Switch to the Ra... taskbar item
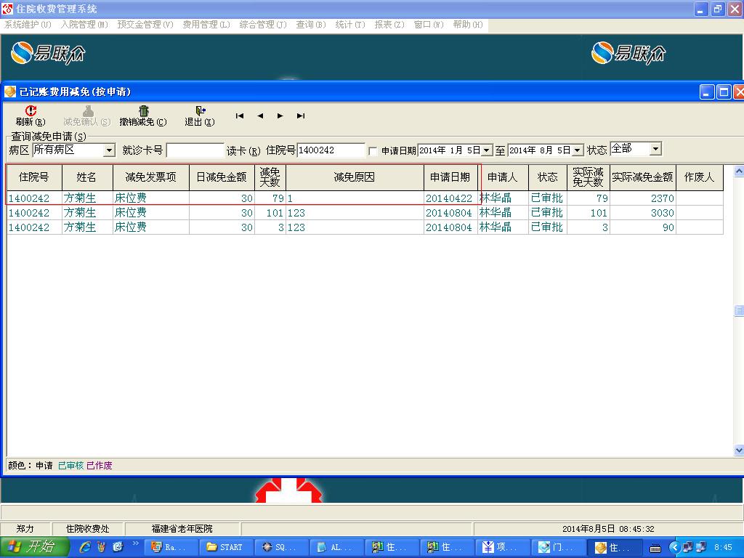The height and width of the screenshot is (558, 744). point(170,547)
